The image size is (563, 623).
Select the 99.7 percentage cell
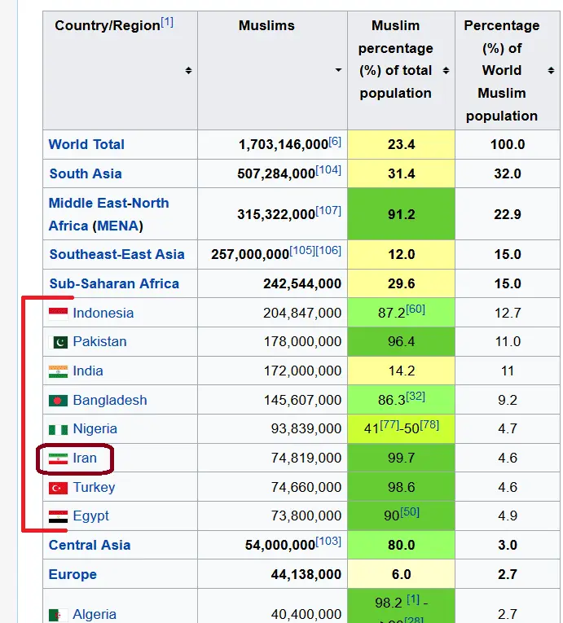coord(401,458)
